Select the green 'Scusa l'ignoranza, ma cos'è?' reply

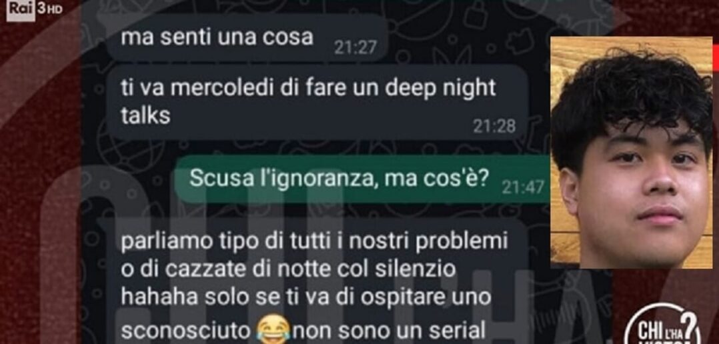point(363,179)
